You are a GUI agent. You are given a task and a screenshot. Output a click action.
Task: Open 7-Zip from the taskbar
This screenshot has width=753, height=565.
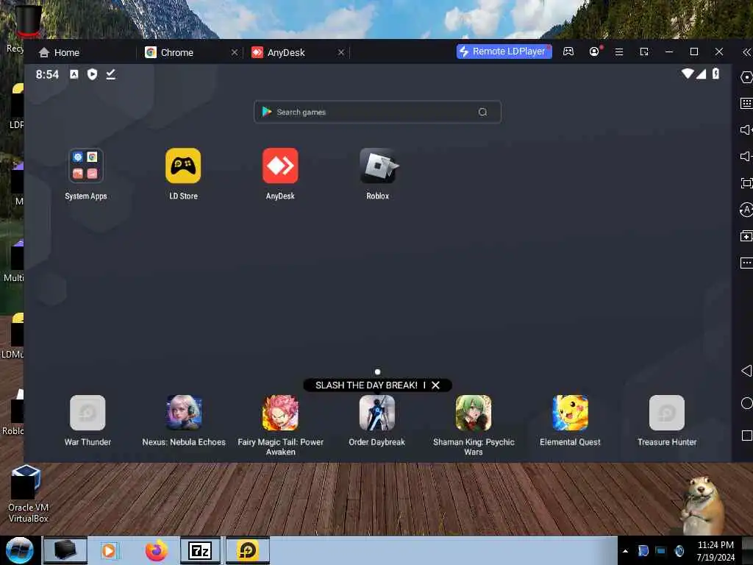tap(200, 550)
